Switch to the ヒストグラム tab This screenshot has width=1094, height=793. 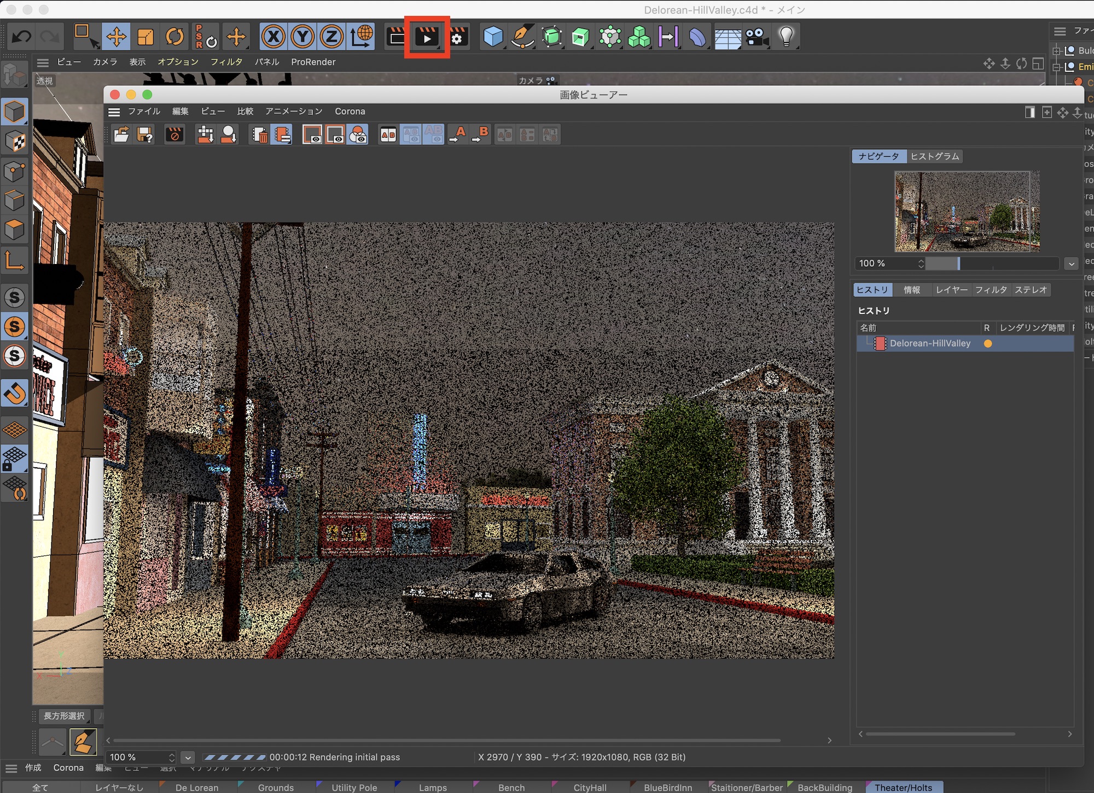pyautogui.click(x=935, y=156)
